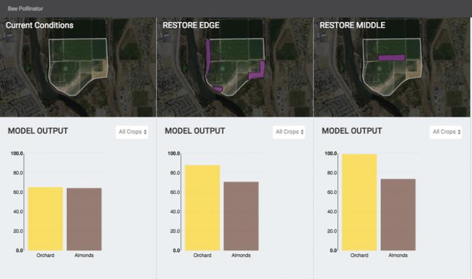The image size is (472, 279).
Task: Click left purple edge strip in Restore Edge map
Action: pos(207,57)
